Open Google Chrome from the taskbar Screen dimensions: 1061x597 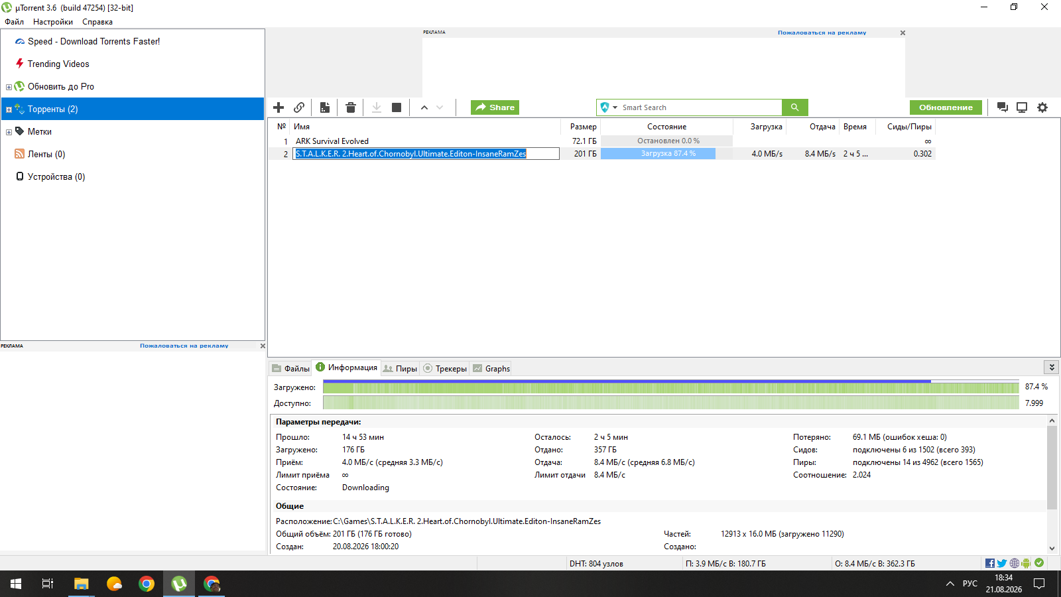(x=147, y=584)
